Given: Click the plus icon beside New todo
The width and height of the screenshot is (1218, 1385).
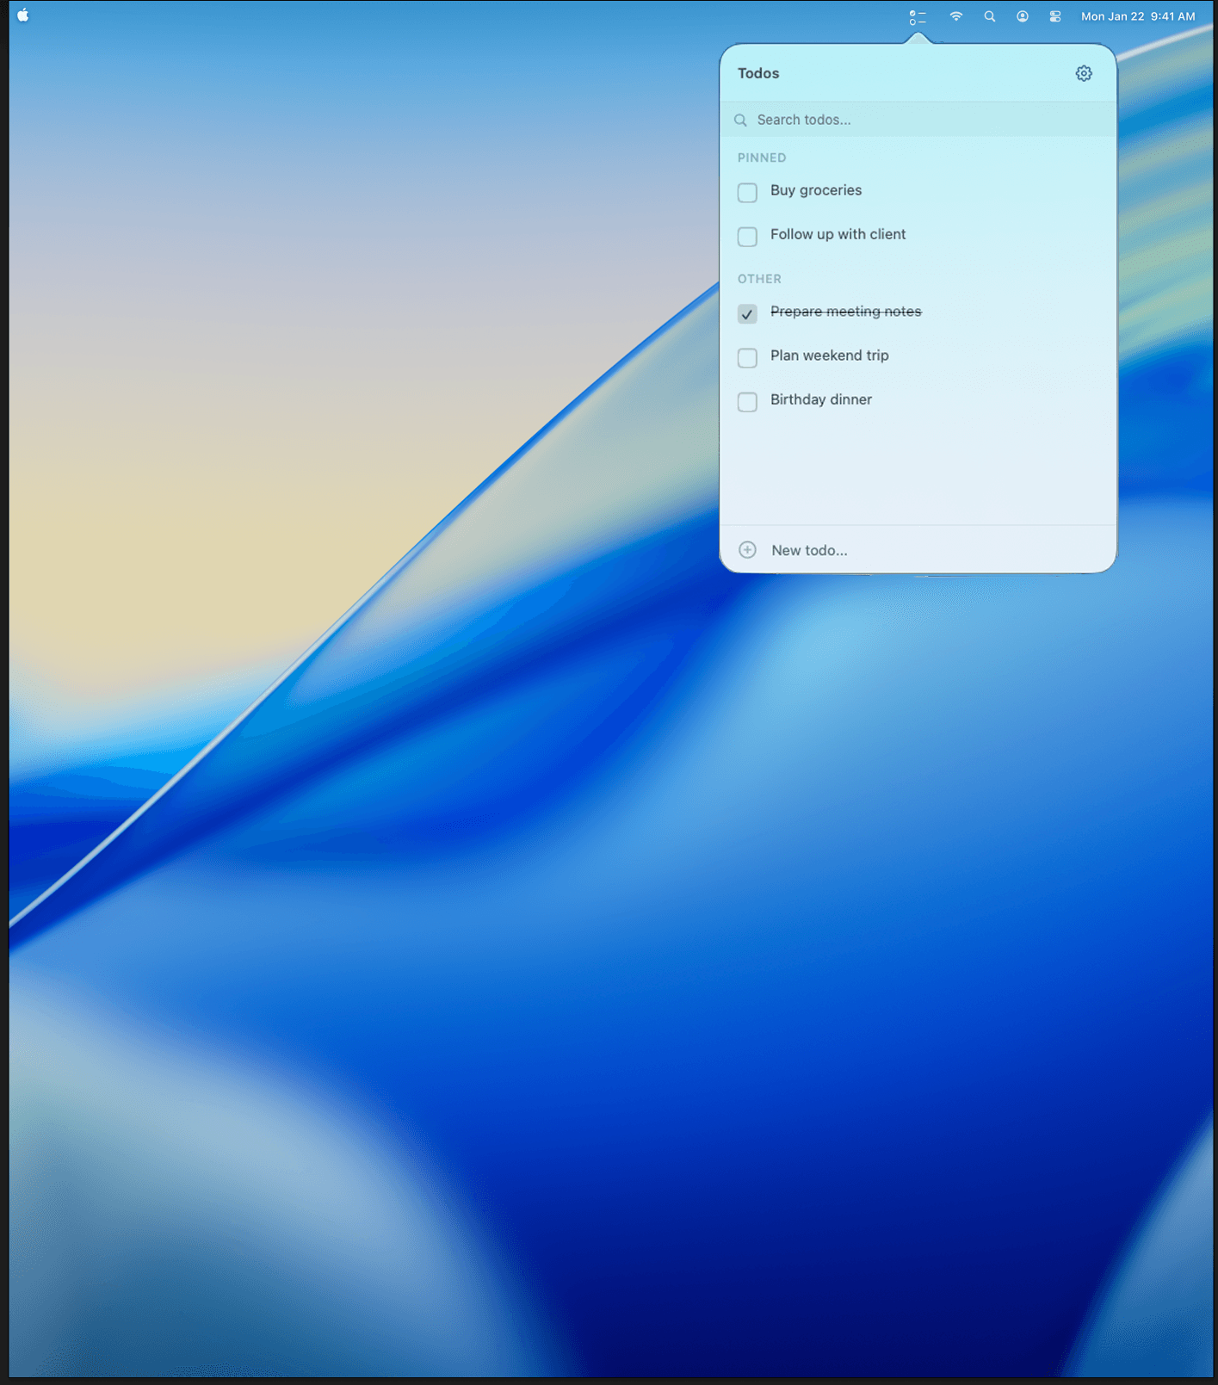Looking at the screenshot, I should (747, 550).
